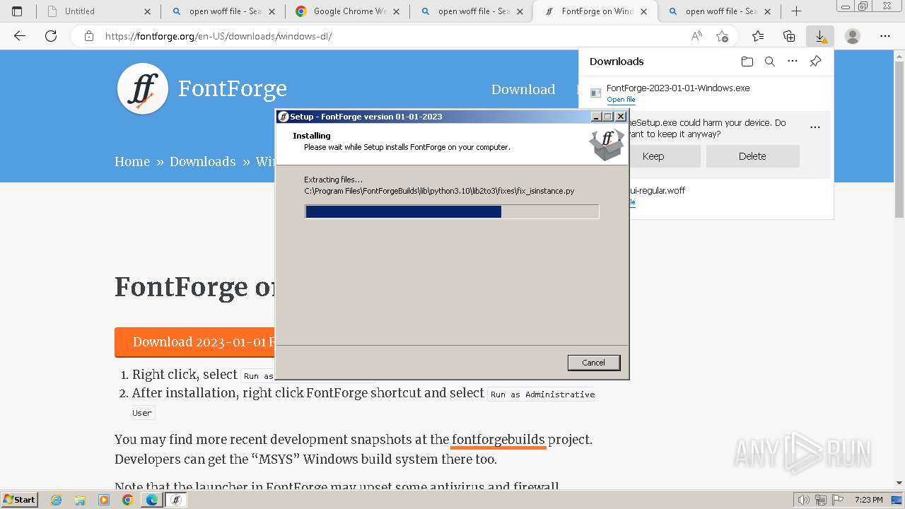Open Action Center flag icon
This screenshot has width=905, height=509.
coord(837,500)
